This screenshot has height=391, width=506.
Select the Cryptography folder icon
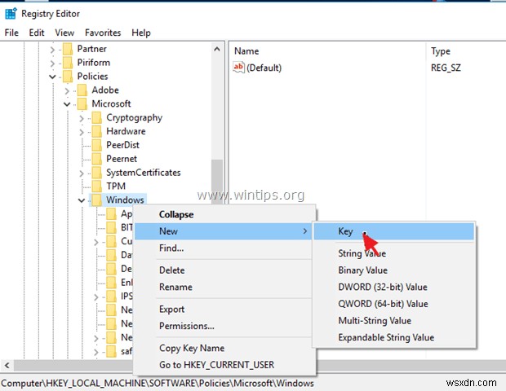tap(97, 117)
